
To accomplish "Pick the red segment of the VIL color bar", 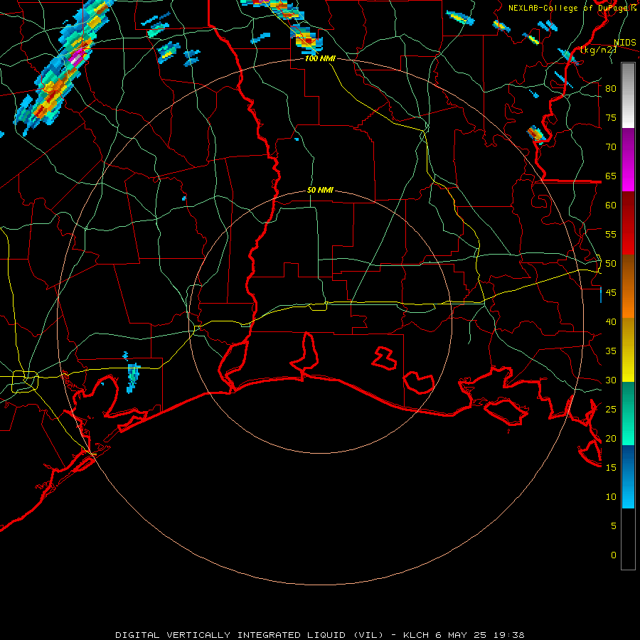I will 628,223.
